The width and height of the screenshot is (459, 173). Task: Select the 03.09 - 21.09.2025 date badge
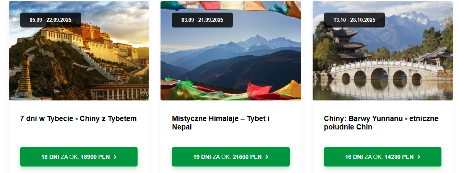[x=202, y=20]
